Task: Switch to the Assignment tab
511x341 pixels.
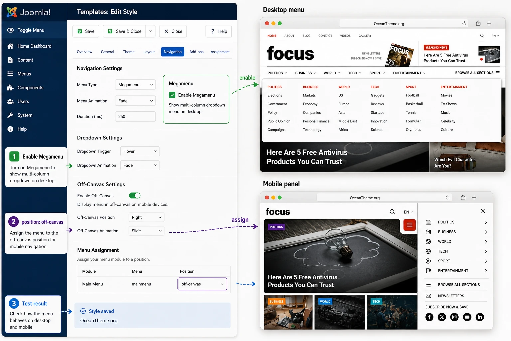Action: pos(220,52)
